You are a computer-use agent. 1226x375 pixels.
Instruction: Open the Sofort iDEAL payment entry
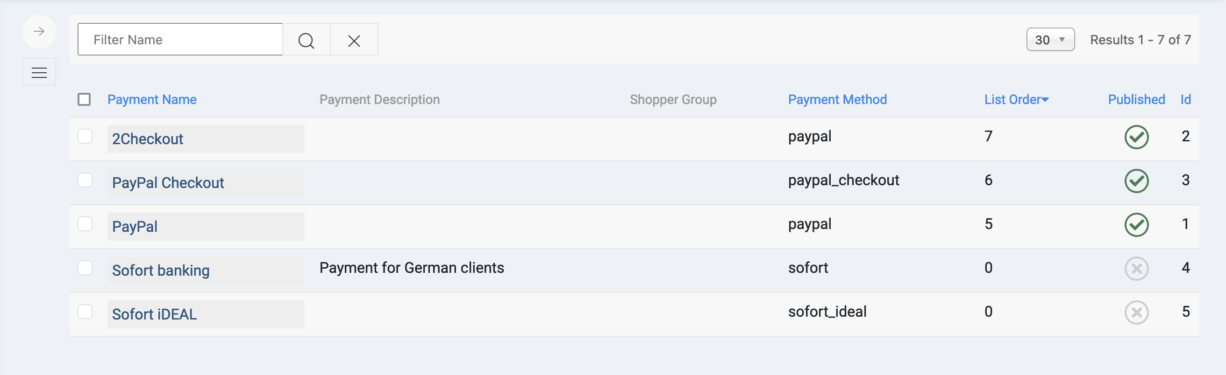click(x=154, y=314)
